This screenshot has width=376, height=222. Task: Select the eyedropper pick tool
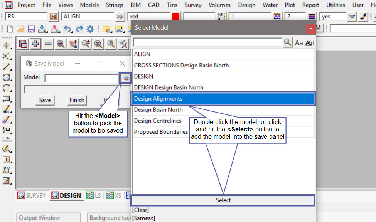tap(363, 17)
